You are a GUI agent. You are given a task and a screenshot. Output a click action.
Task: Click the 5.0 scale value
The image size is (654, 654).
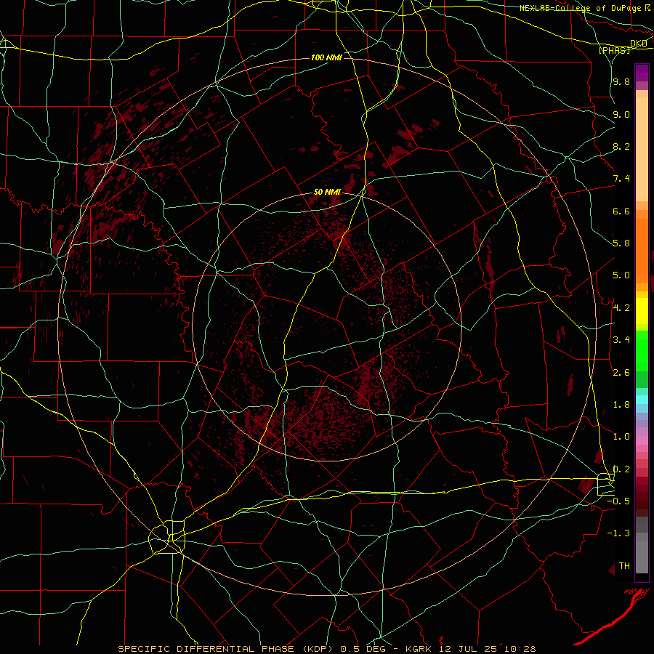click(x=621, y=275)
